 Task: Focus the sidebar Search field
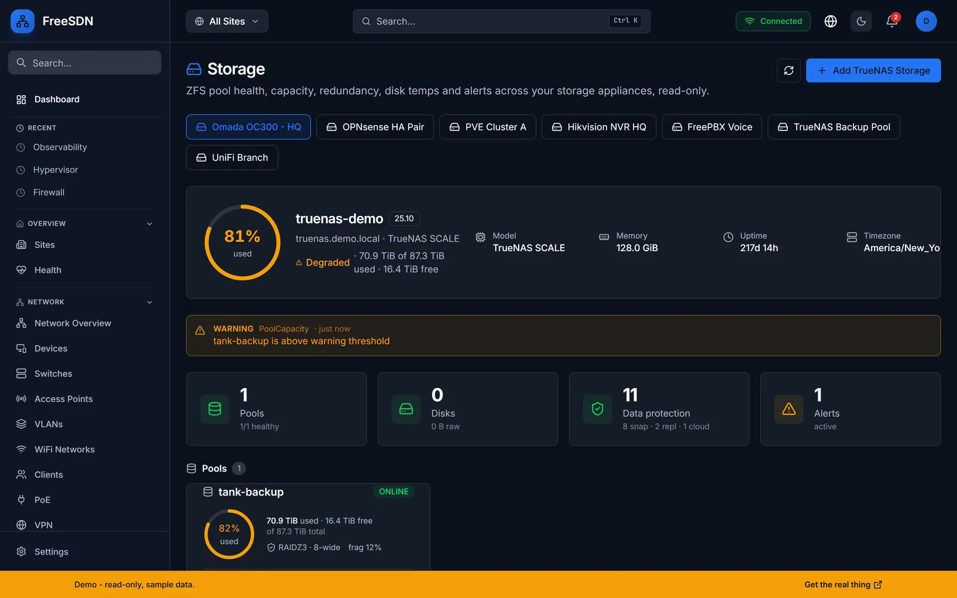[84, 63]
